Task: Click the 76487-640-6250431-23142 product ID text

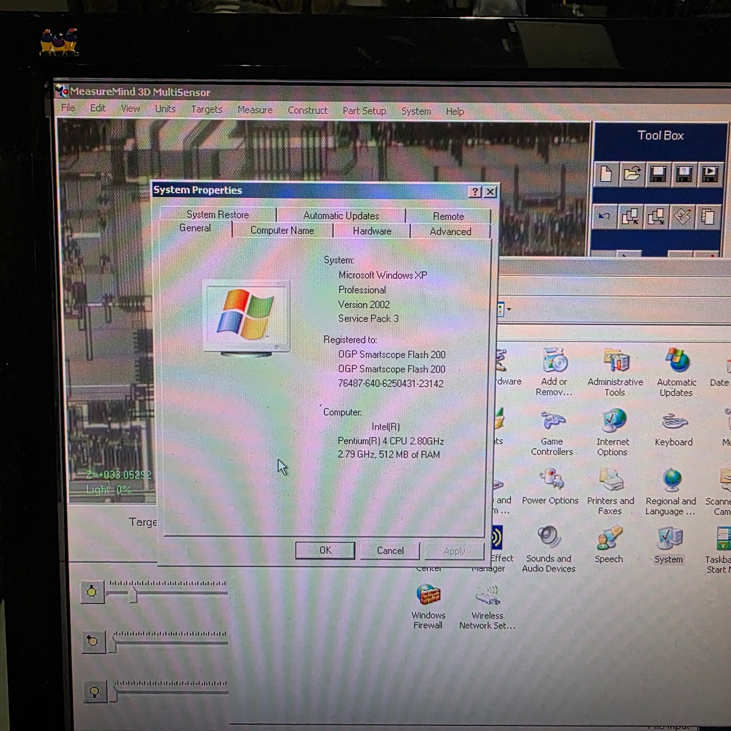Action: tap(391, 383)
